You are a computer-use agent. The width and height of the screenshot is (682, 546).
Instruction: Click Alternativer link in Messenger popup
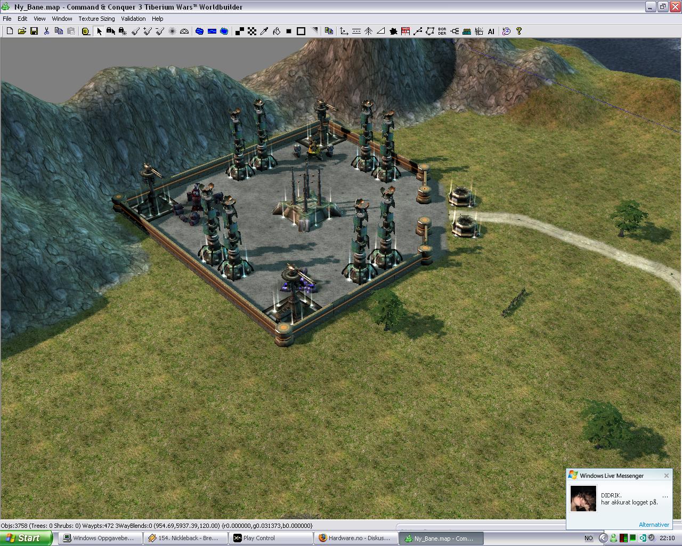tap(654, 525)
